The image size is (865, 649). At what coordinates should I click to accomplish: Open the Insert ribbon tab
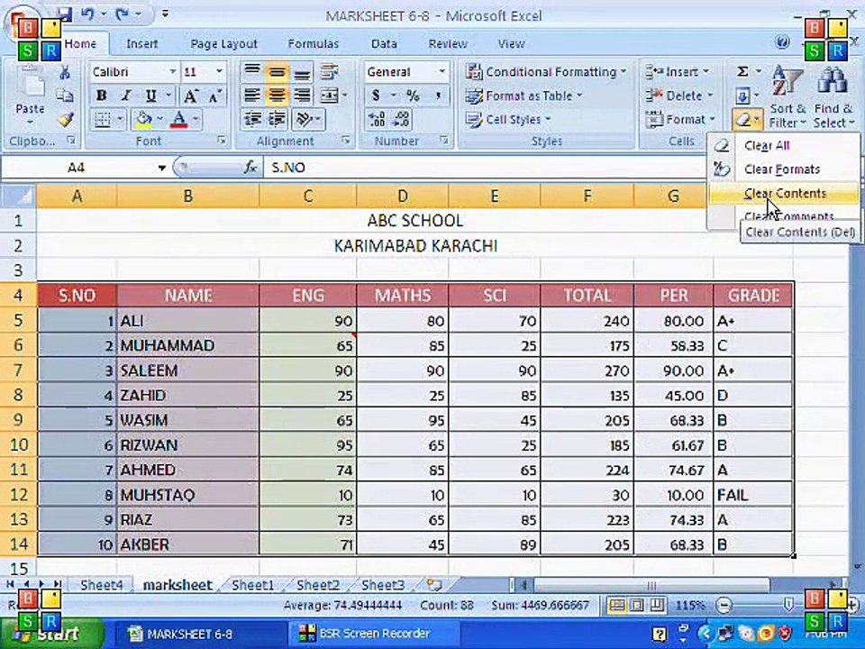pyautogui.click(x=141, y=43)
